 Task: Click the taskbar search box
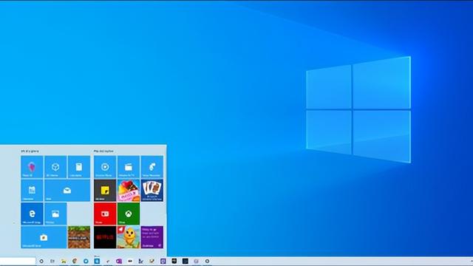[18, 261]
